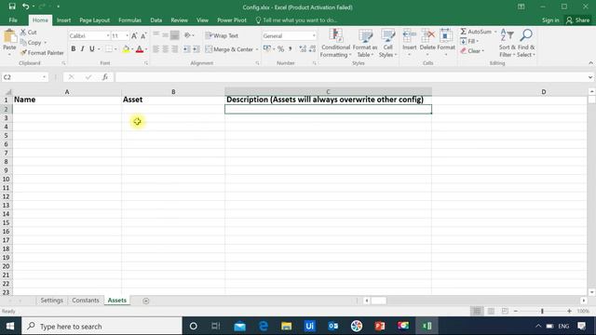Open the Constants sheet tab
The width and height of the screenshot is (596, 335).
coord(85,300)
